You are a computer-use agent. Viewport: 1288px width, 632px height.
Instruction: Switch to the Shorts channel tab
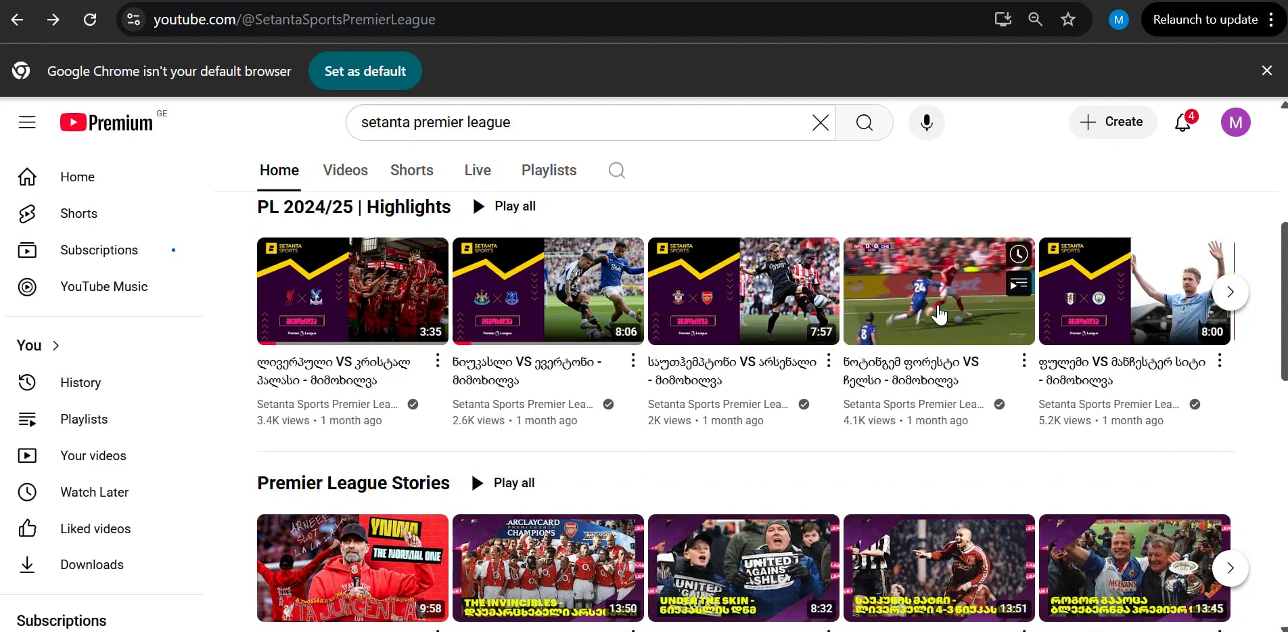pyautogui.click(x=412, y=171)
